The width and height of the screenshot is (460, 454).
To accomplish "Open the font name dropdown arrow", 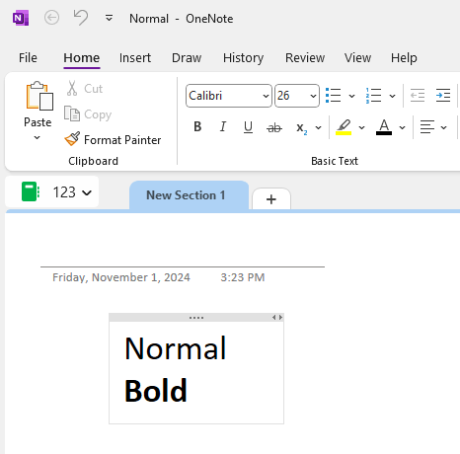I will (266, 96).
